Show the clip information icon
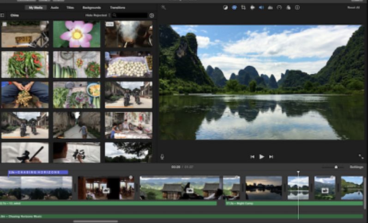Image resolution: width=368 pixels, height=223 pixels. coord(297,7)
